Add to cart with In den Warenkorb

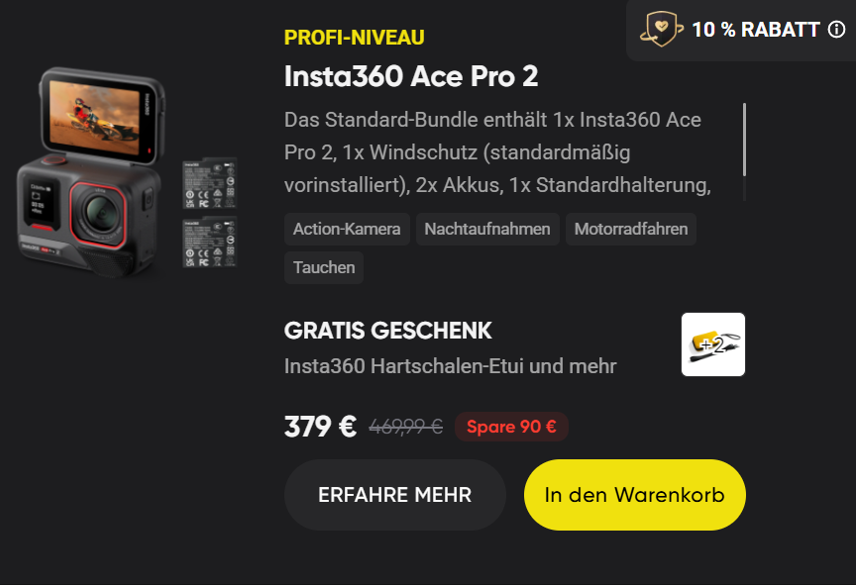(635, 495)
